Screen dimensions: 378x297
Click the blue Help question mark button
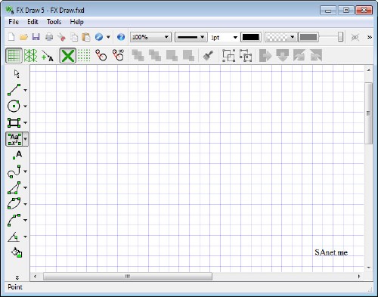tap(121, 37)
